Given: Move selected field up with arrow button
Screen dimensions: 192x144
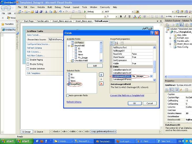Looking at the screenshot, I should pos(101,75).
